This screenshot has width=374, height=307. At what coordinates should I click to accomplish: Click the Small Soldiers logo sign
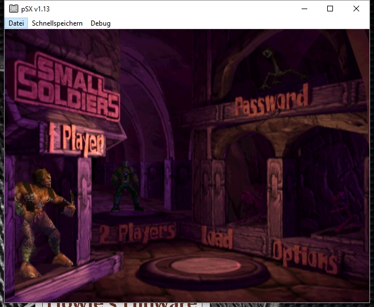coord(67,88)
